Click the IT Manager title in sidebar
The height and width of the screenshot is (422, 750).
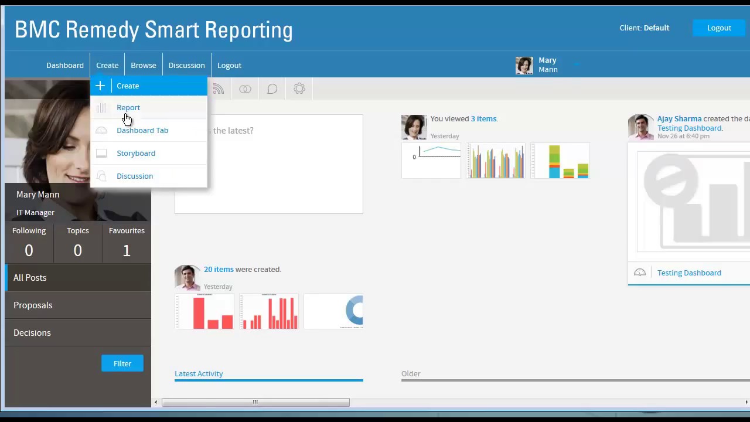tap(35, 213)
